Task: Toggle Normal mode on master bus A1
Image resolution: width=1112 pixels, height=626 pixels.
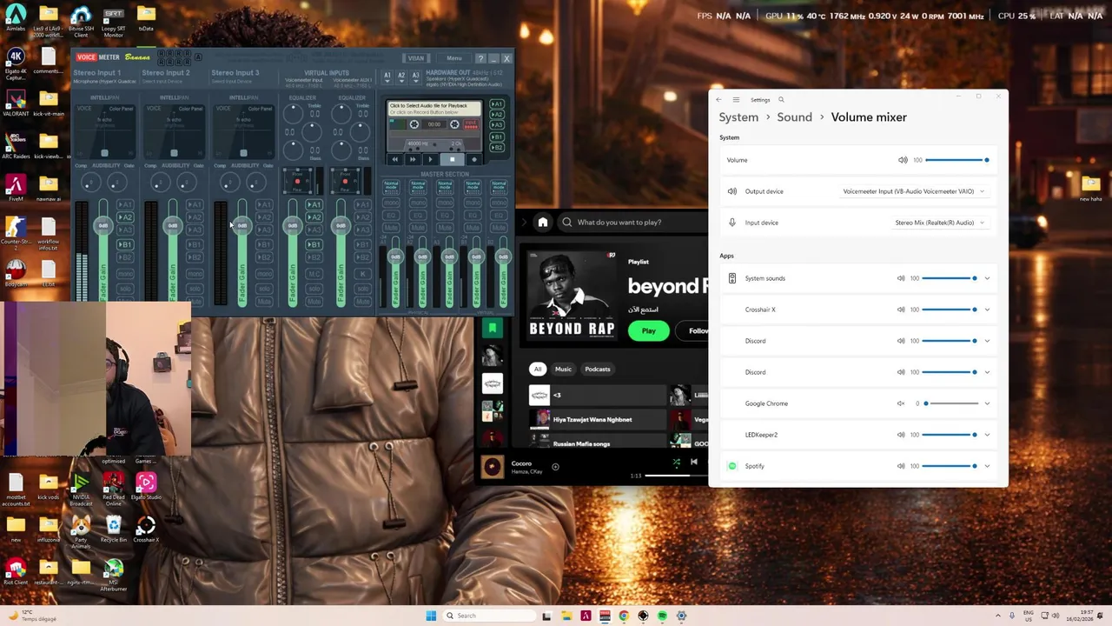Action: [392, 186]
